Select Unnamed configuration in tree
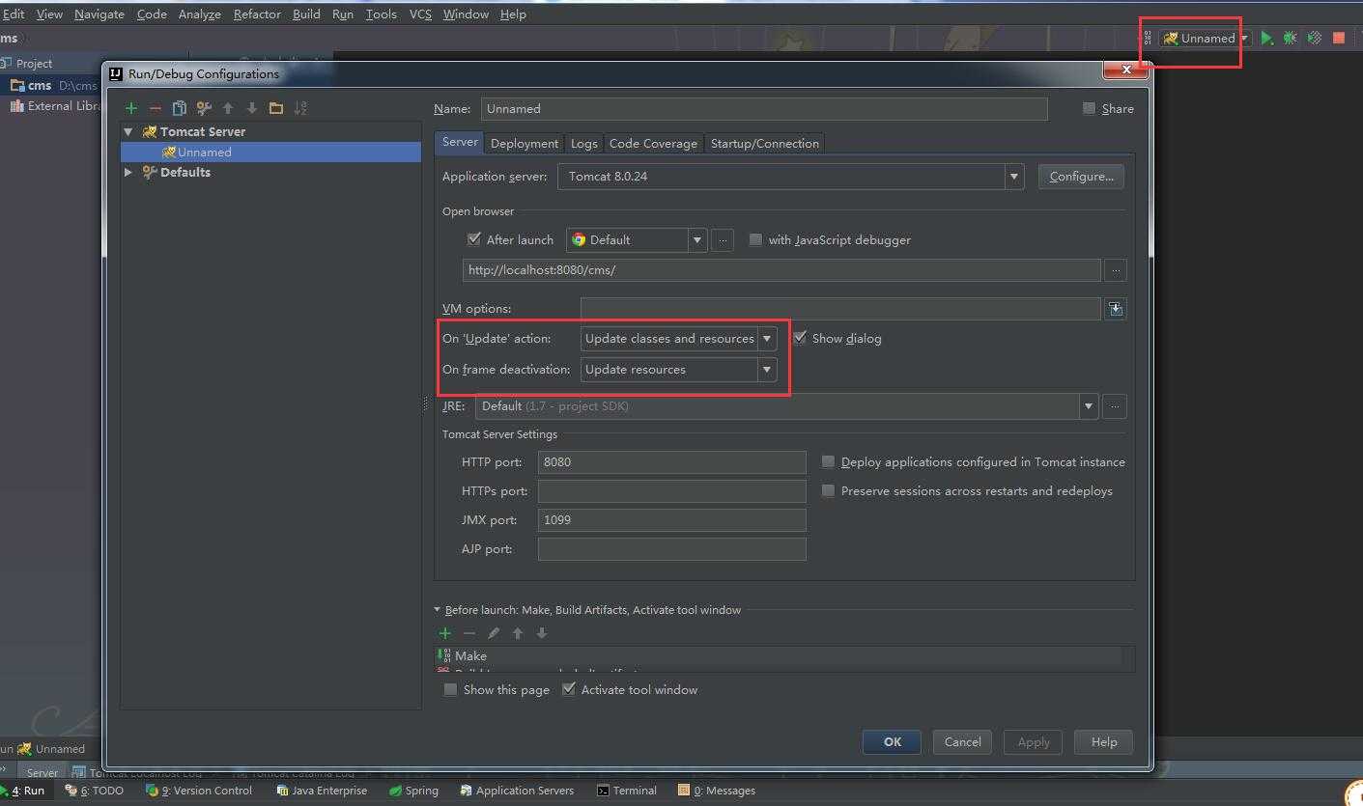This screenshot has height=806, width=1363. coord(270,153)
